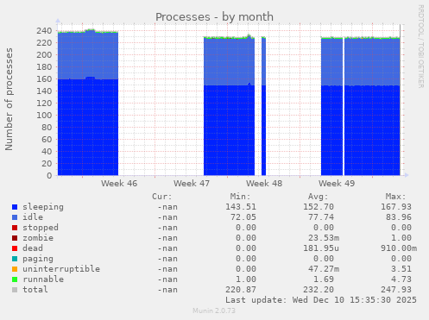Click the total legend color swatch

tap(15, 290)
